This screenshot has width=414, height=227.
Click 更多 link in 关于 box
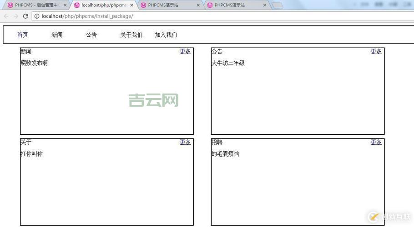[x=185, y=142]
